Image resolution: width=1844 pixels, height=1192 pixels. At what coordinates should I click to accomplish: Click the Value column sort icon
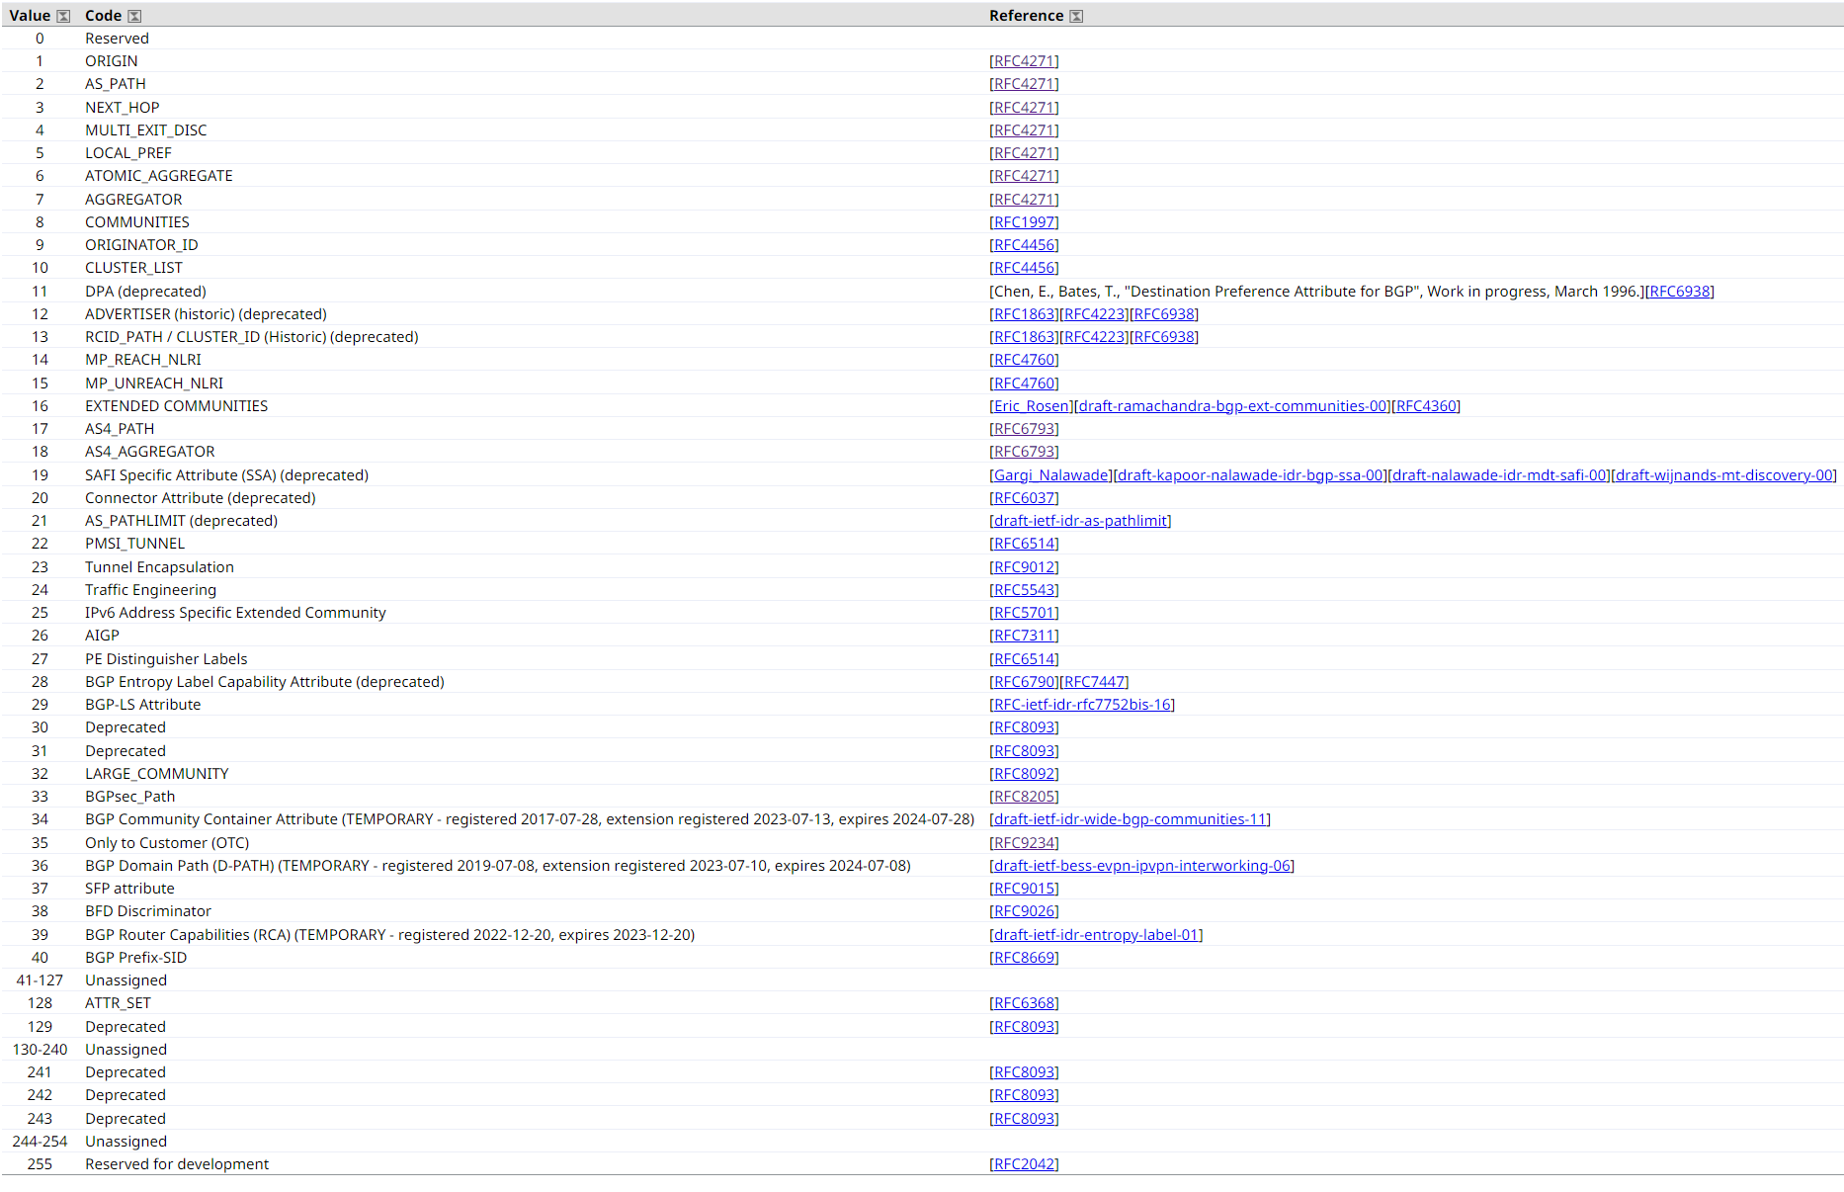pos(63,16)
